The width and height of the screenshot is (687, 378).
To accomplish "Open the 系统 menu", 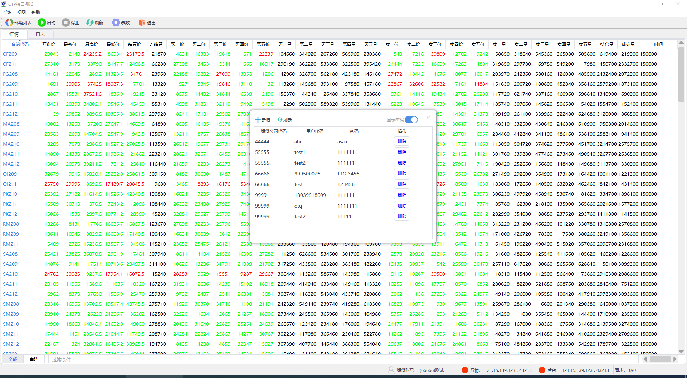I will (7, 12).
